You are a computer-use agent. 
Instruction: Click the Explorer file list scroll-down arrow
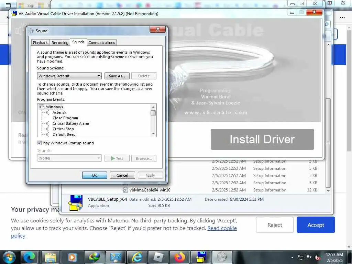328,191
